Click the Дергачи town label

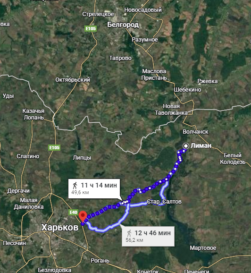coord(18,191)
